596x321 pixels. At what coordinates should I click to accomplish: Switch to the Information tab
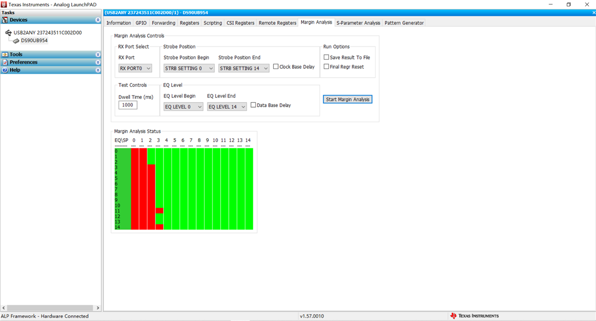point(119,23)
